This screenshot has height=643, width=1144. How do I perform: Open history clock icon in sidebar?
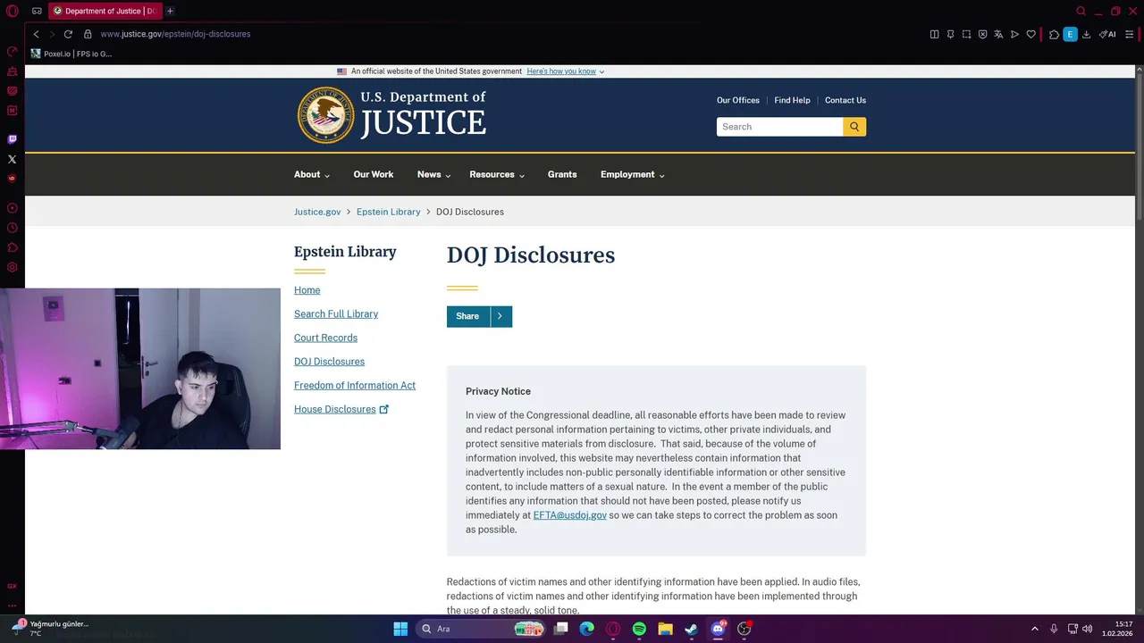pyautogui.click(x=13, y=228)
